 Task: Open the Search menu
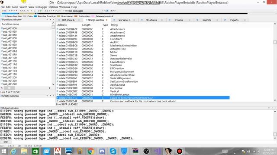tap(23, 7)
